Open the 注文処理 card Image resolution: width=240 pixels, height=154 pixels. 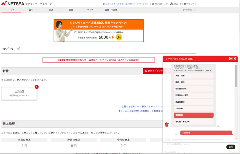(19, 93)
